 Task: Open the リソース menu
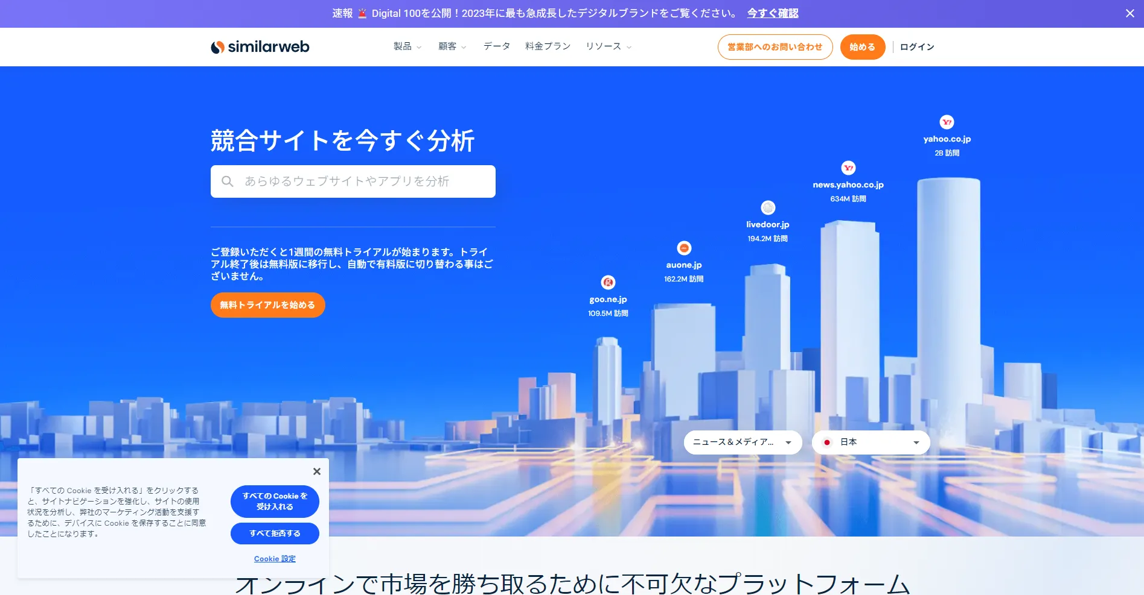[x=609, y=46]
